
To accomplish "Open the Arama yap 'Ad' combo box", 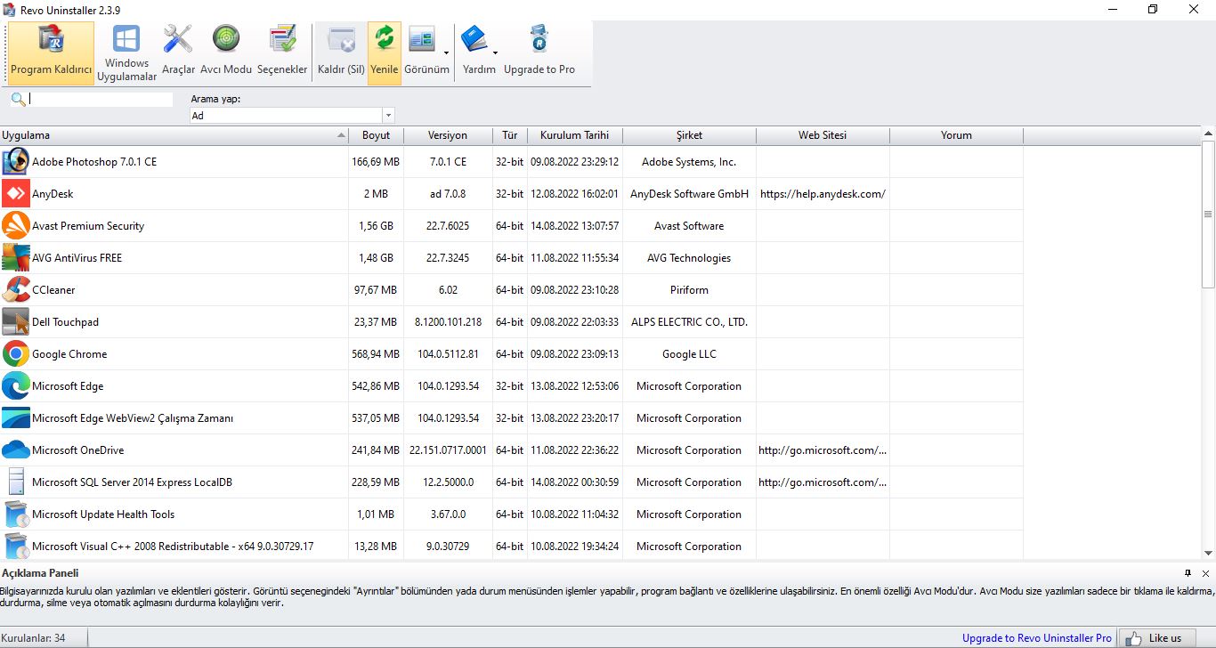I will click(x=292, y=116).
